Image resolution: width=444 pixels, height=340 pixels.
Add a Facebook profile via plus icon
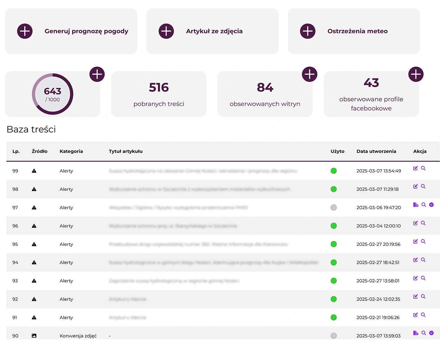416,74
